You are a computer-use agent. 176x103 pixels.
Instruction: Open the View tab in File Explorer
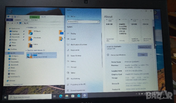[x=26, y=20]
